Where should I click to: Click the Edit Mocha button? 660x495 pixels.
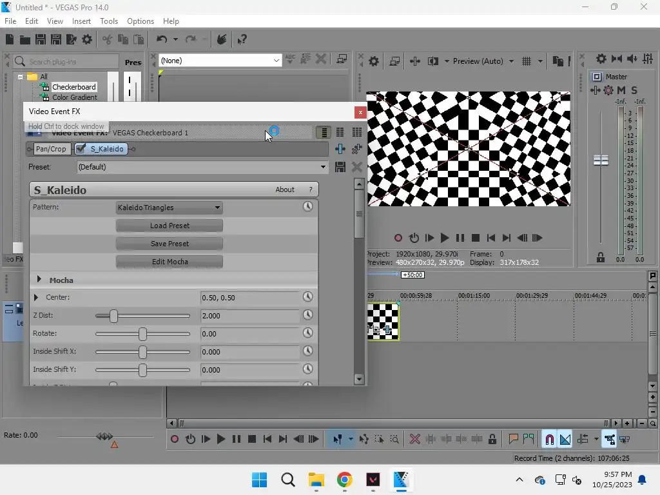coord(170,262)
